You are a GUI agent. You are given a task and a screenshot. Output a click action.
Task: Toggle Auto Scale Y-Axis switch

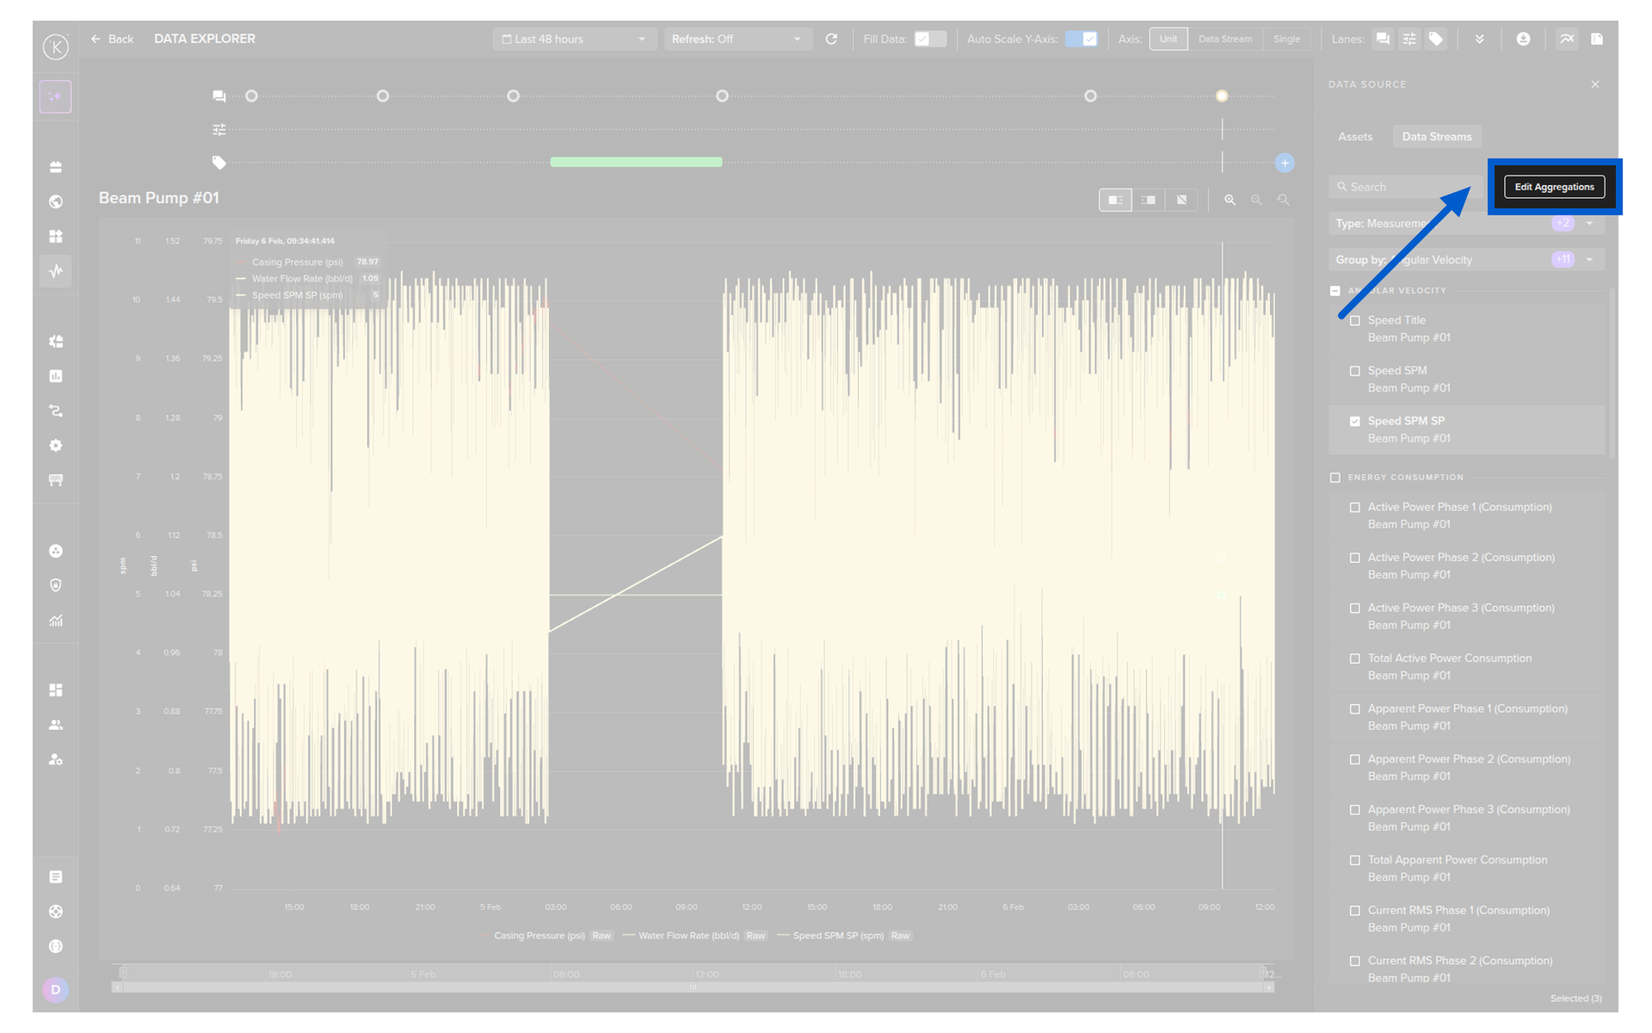[x=1081, y=39]
